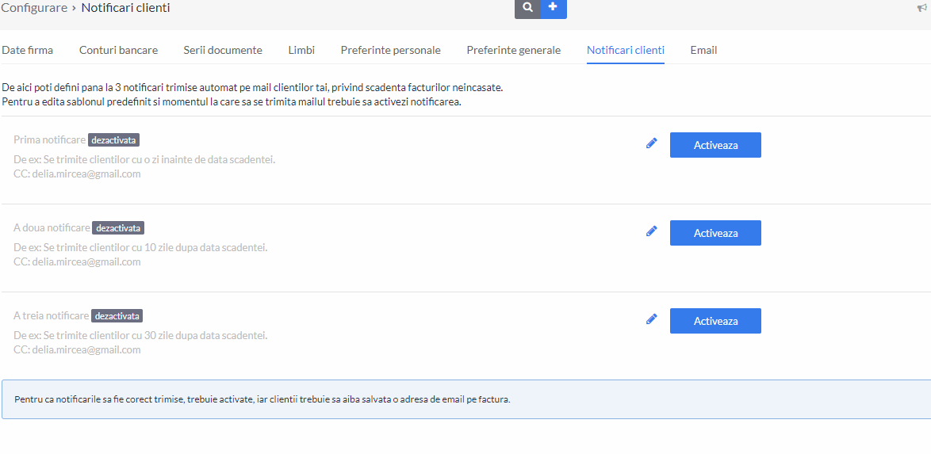
Task: Edit A treia notificare with pencil icon
Action: coord(651,319)
